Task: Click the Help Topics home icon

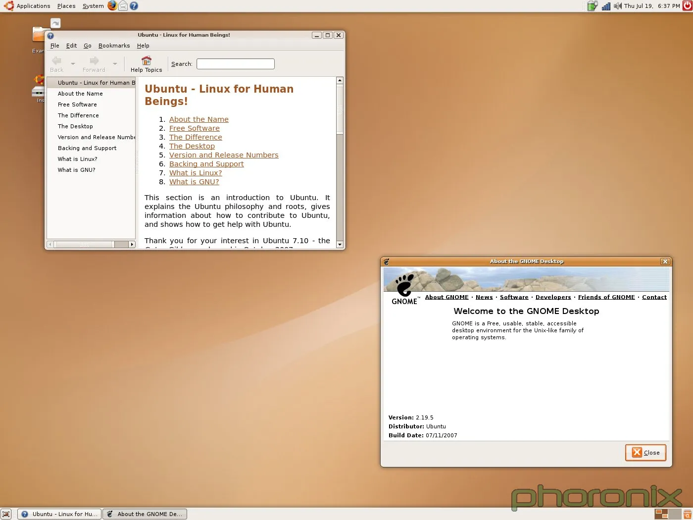Action: point(147,60)
